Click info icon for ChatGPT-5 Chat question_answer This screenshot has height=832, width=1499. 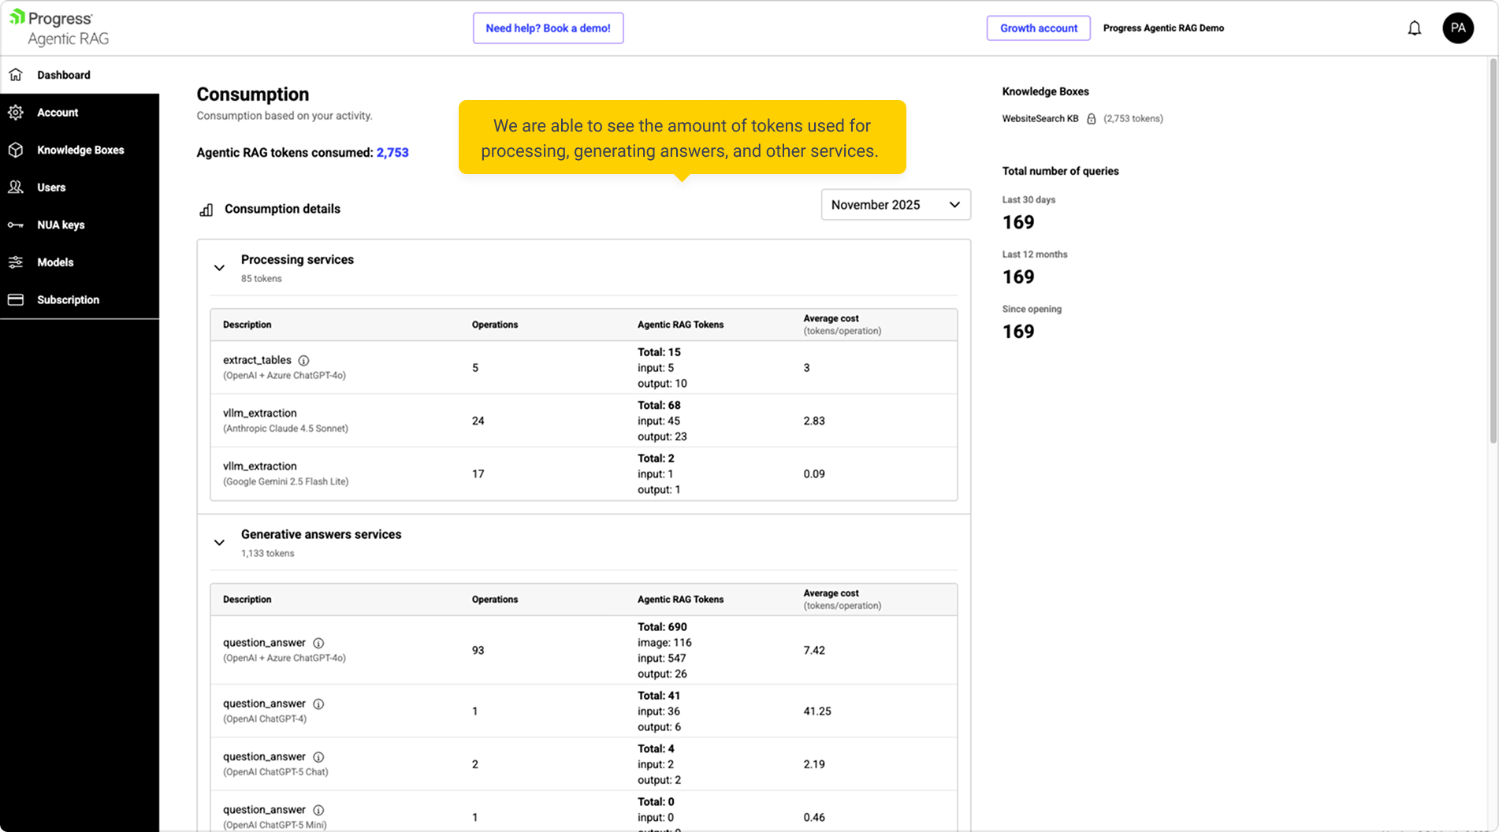click(318, 757)
